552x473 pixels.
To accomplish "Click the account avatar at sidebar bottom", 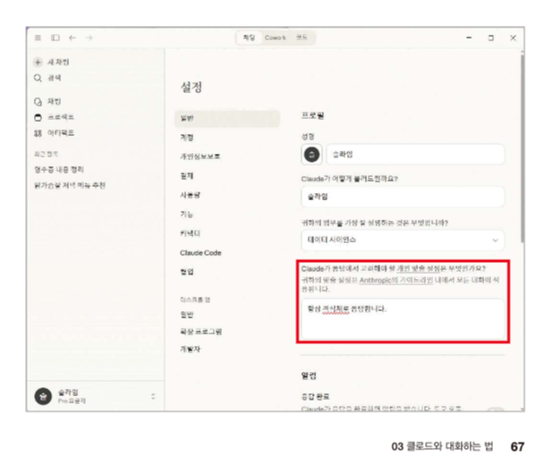I will [43, 396].
